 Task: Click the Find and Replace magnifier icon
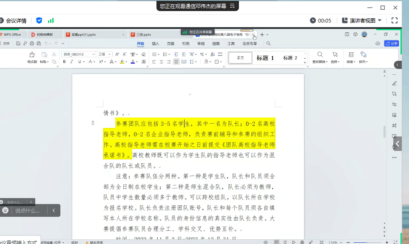[x=320, y=54]
